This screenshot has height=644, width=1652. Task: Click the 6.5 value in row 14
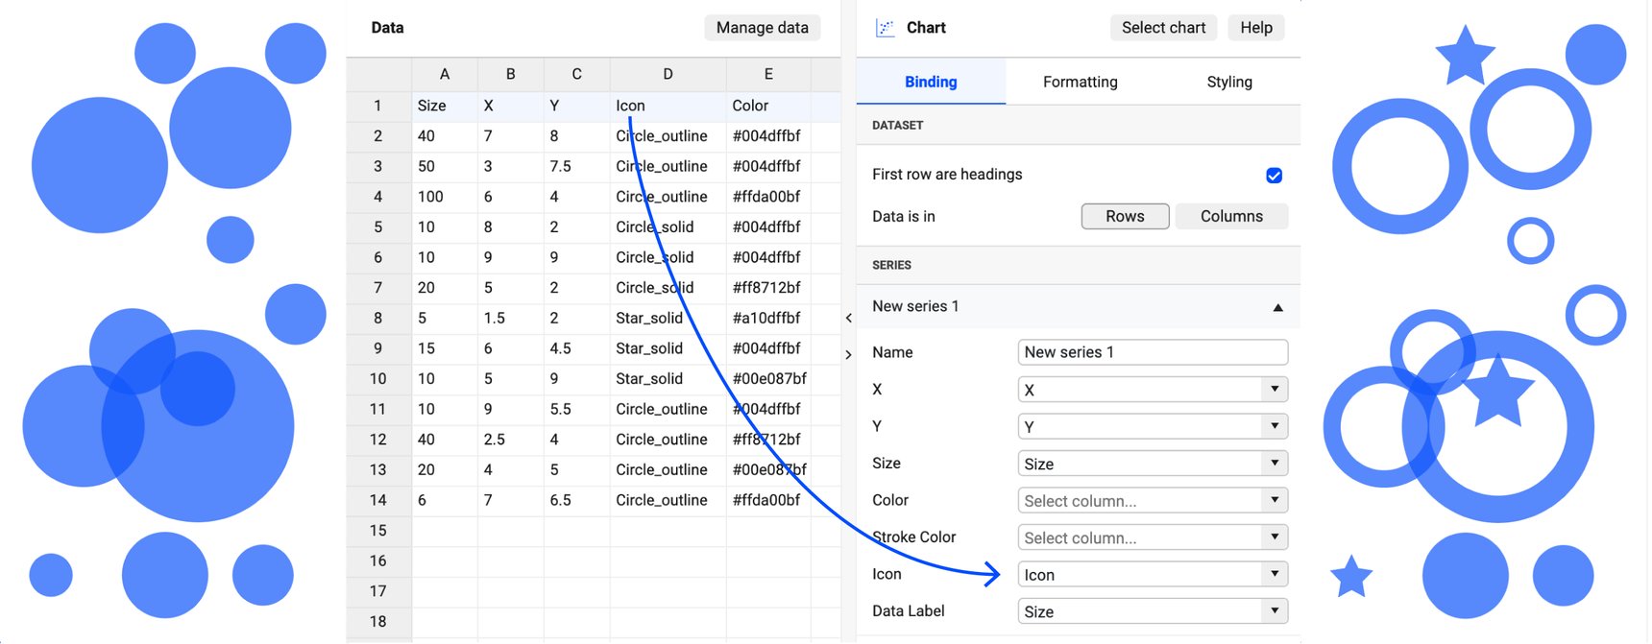576,500
